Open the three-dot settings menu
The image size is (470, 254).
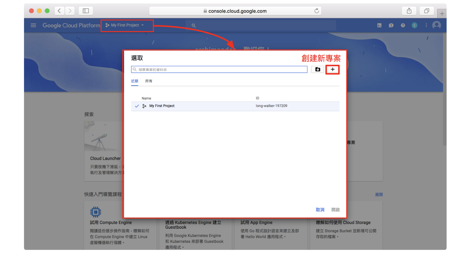[x=426, y=25]
